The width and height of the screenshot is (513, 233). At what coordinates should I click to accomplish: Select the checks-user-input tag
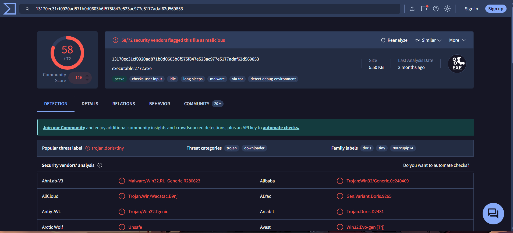tap(147, 79)
